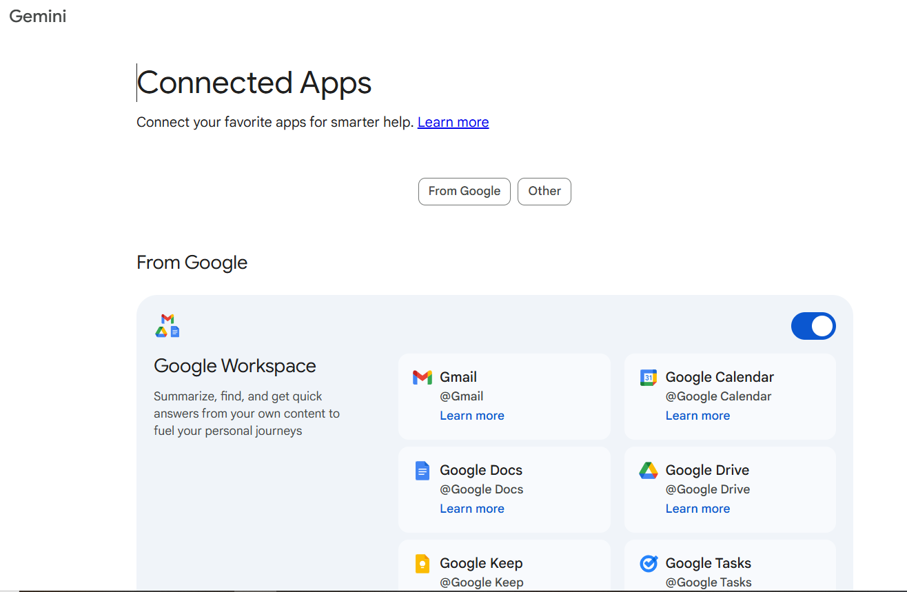This screenshot has width=907, height=592.
Task: Click the Google Keep card title
Action: 481,563
